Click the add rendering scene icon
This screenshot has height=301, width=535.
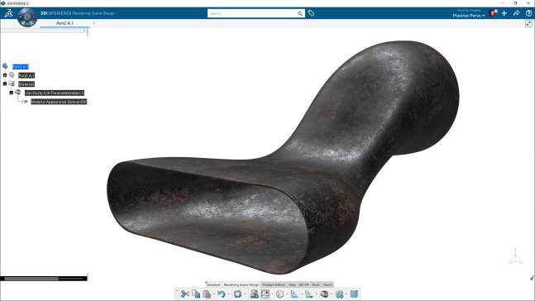tap(254, 294)
